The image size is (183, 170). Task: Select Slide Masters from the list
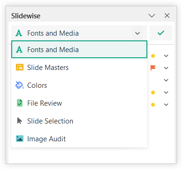click(79, 68)
